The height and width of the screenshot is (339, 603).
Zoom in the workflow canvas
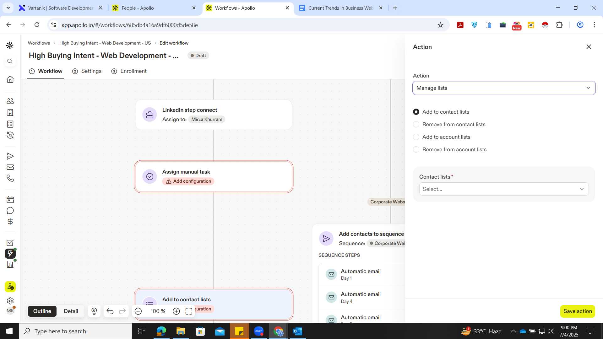(x=176, y=311)
